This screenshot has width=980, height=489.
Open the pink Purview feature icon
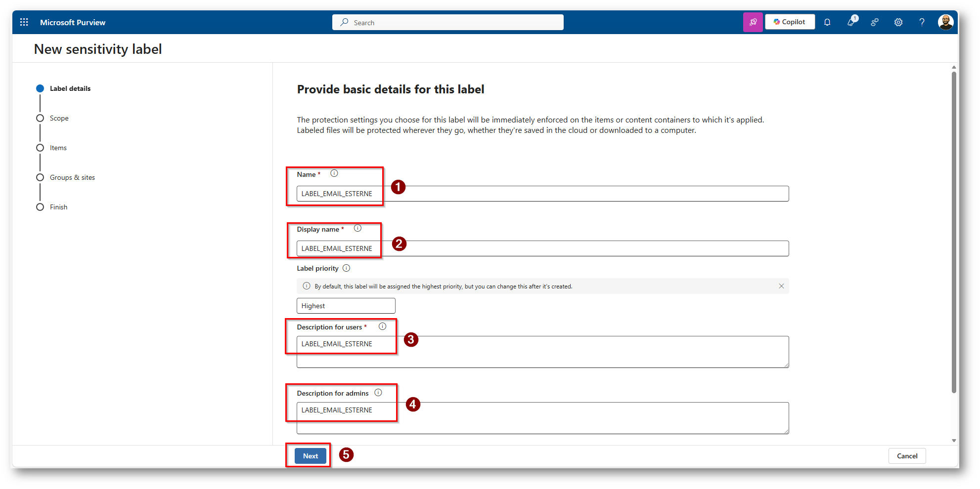point(753,22)
